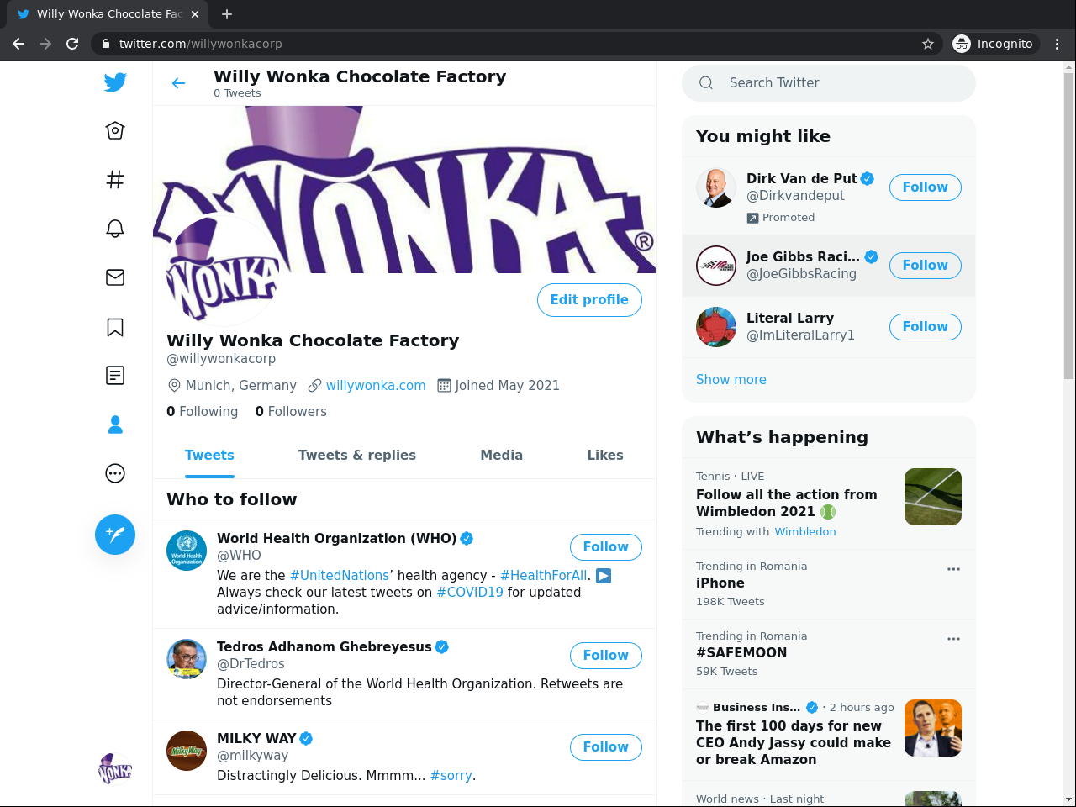Open the More circle ellipsis menu
Viewport: 1076px width, 807px height.
click(x=115, y=474)
